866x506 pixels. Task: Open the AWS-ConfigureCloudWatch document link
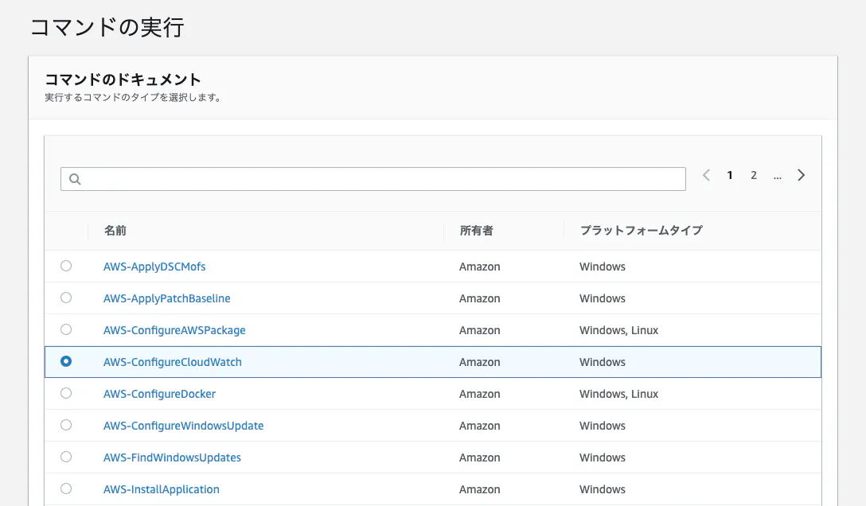tap(172, 361)
